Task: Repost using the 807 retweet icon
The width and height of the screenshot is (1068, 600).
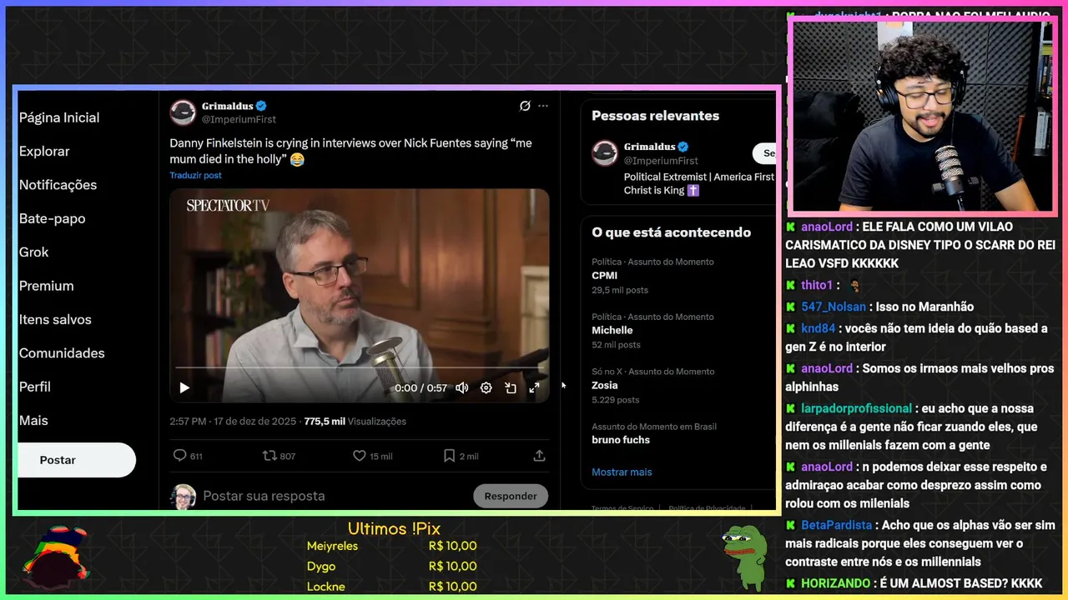Action: coord(279,456)
